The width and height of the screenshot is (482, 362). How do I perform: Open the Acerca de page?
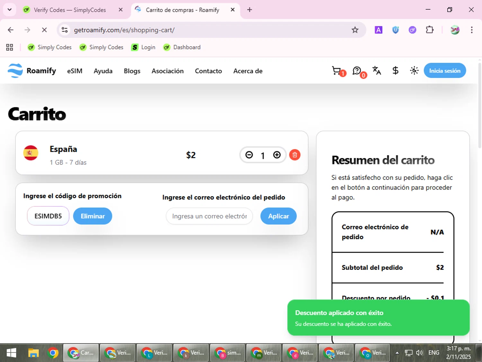tap(248, 71)
